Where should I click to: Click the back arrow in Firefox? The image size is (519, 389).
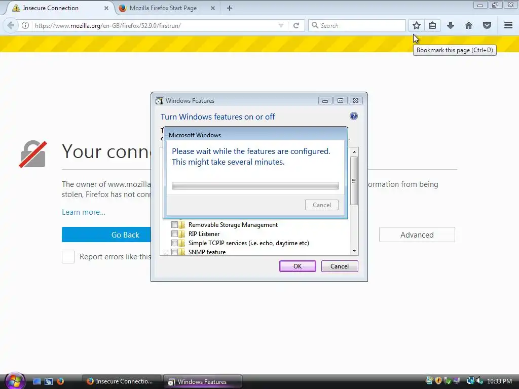point(11,25)
